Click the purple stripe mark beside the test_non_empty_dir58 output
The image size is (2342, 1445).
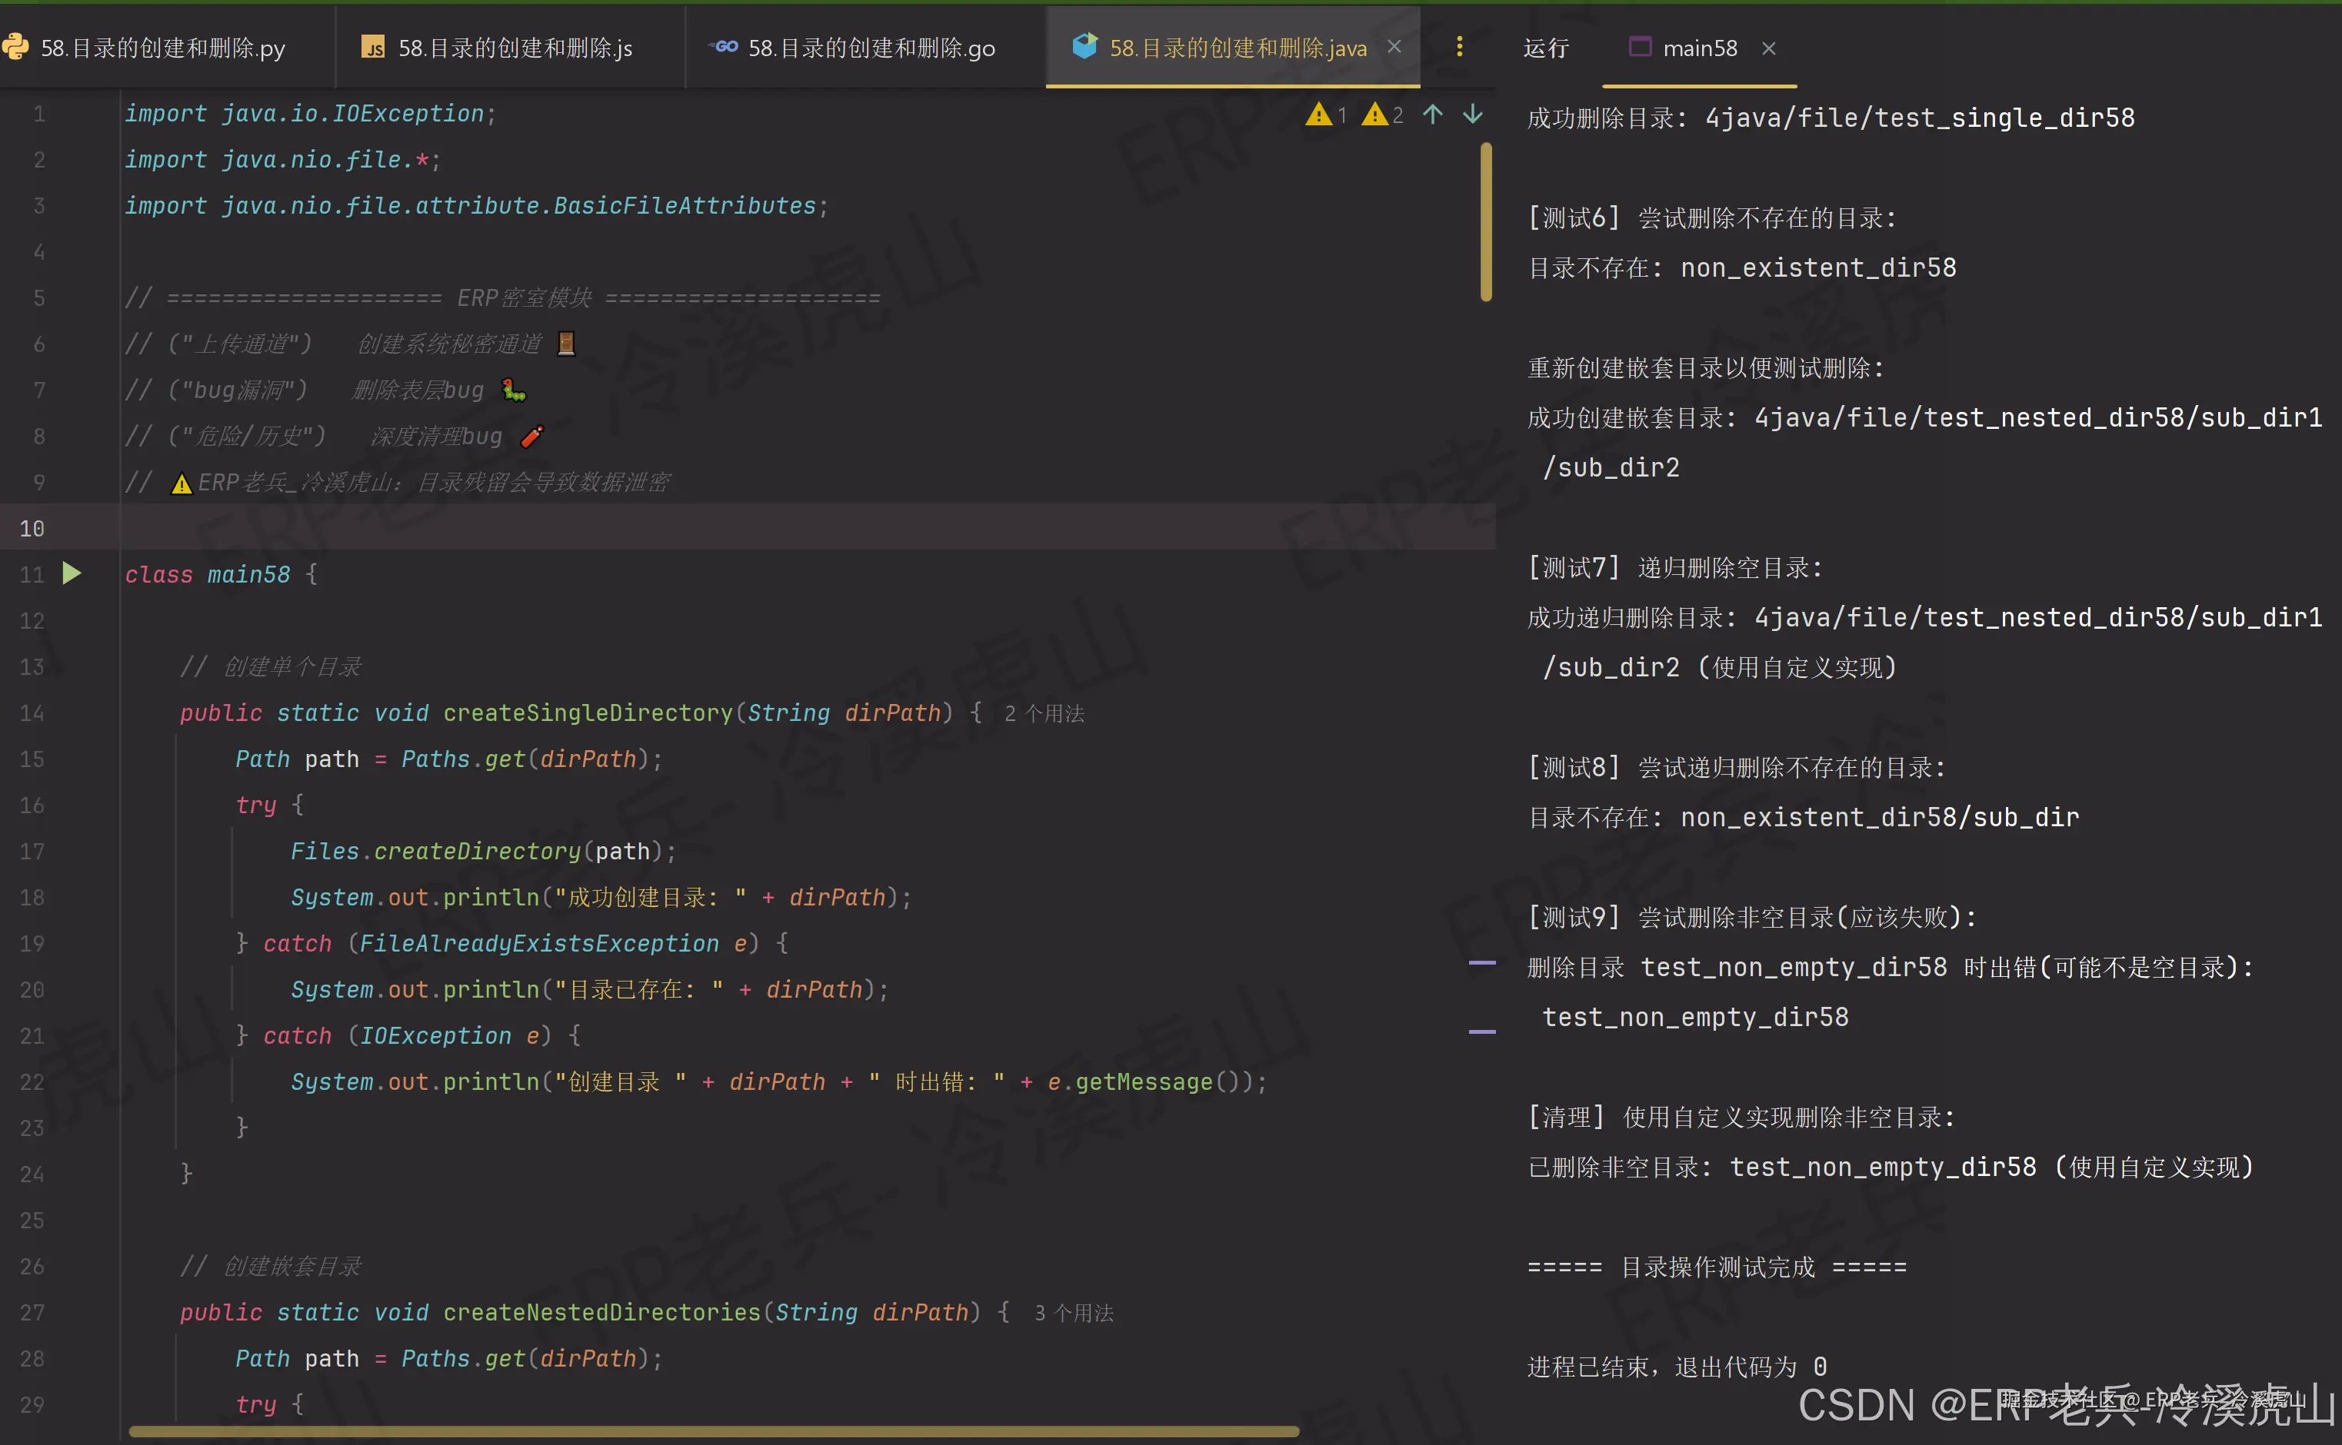coord(1481,963)
